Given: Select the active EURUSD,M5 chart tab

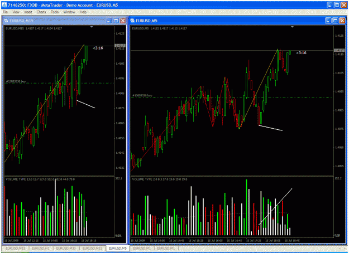Looking at the screenshot, I should tap(117, 248).
